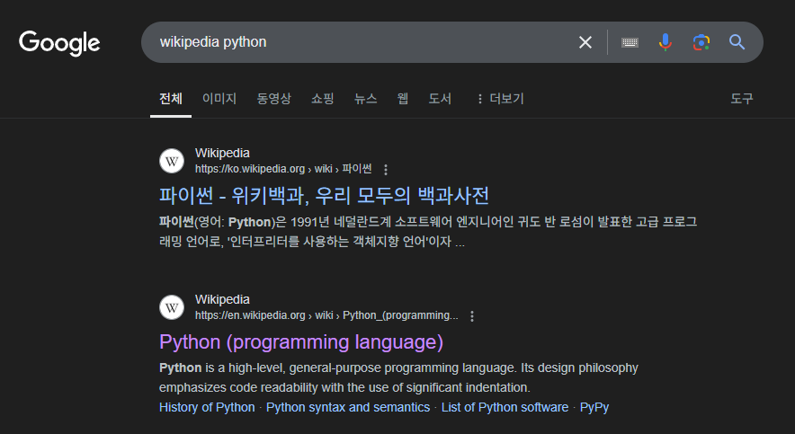Open List of Python software sitelink
The height and width of the screenshot is (434, 795).
tap(505, 407)
